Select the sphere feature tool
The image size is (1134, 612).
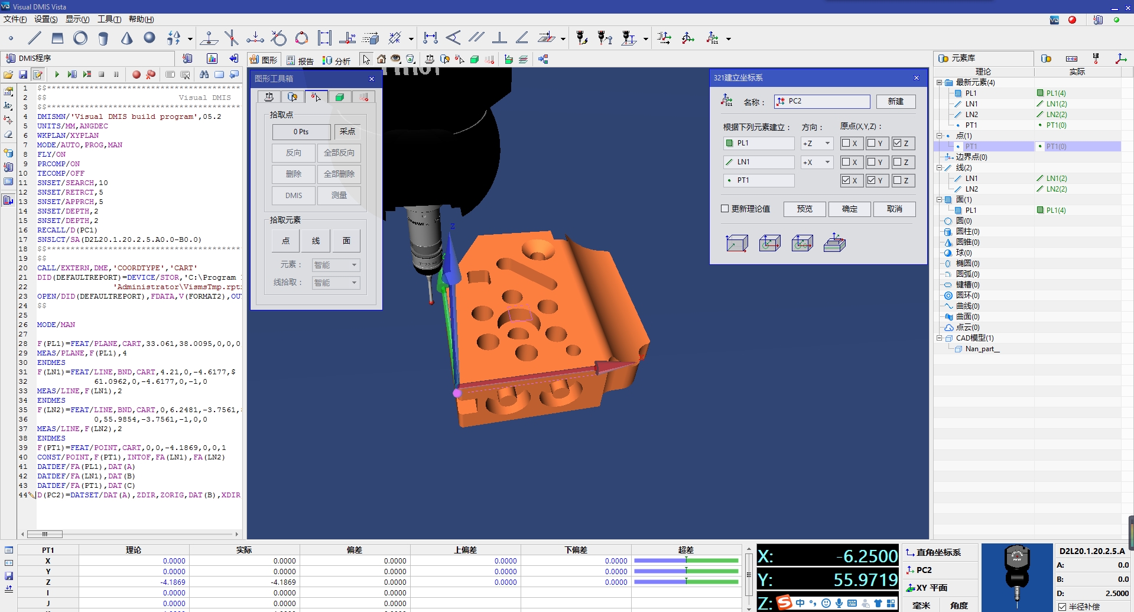[x=149, y=38]
